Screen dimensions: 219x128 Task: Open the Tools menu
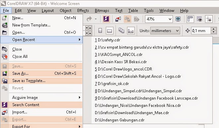pyautogui.click(x=149, y=11)
